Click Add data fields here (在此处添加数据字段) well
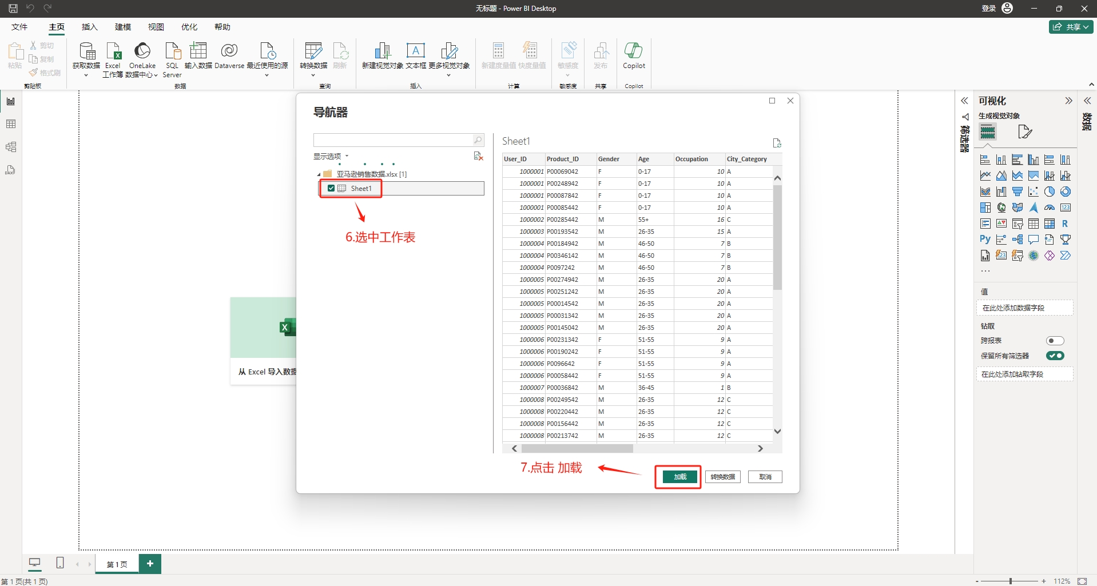This screenshot has height=586, width=1097. click(x=1024, y=308)
